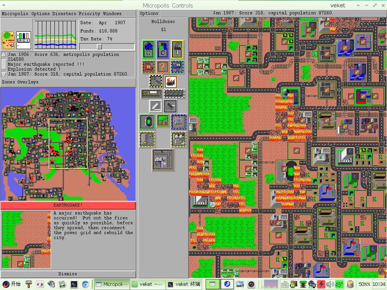Click the hammer tool icon in taskbar
The height and width of the screenshot is (290, 387).
click(x=29, y=284)
